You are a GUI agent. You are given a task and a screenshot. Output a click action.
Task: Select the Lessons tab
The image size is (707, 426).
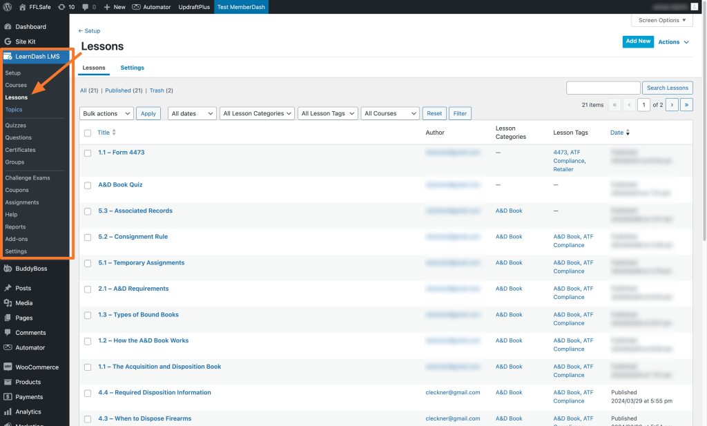click(94, 68)
